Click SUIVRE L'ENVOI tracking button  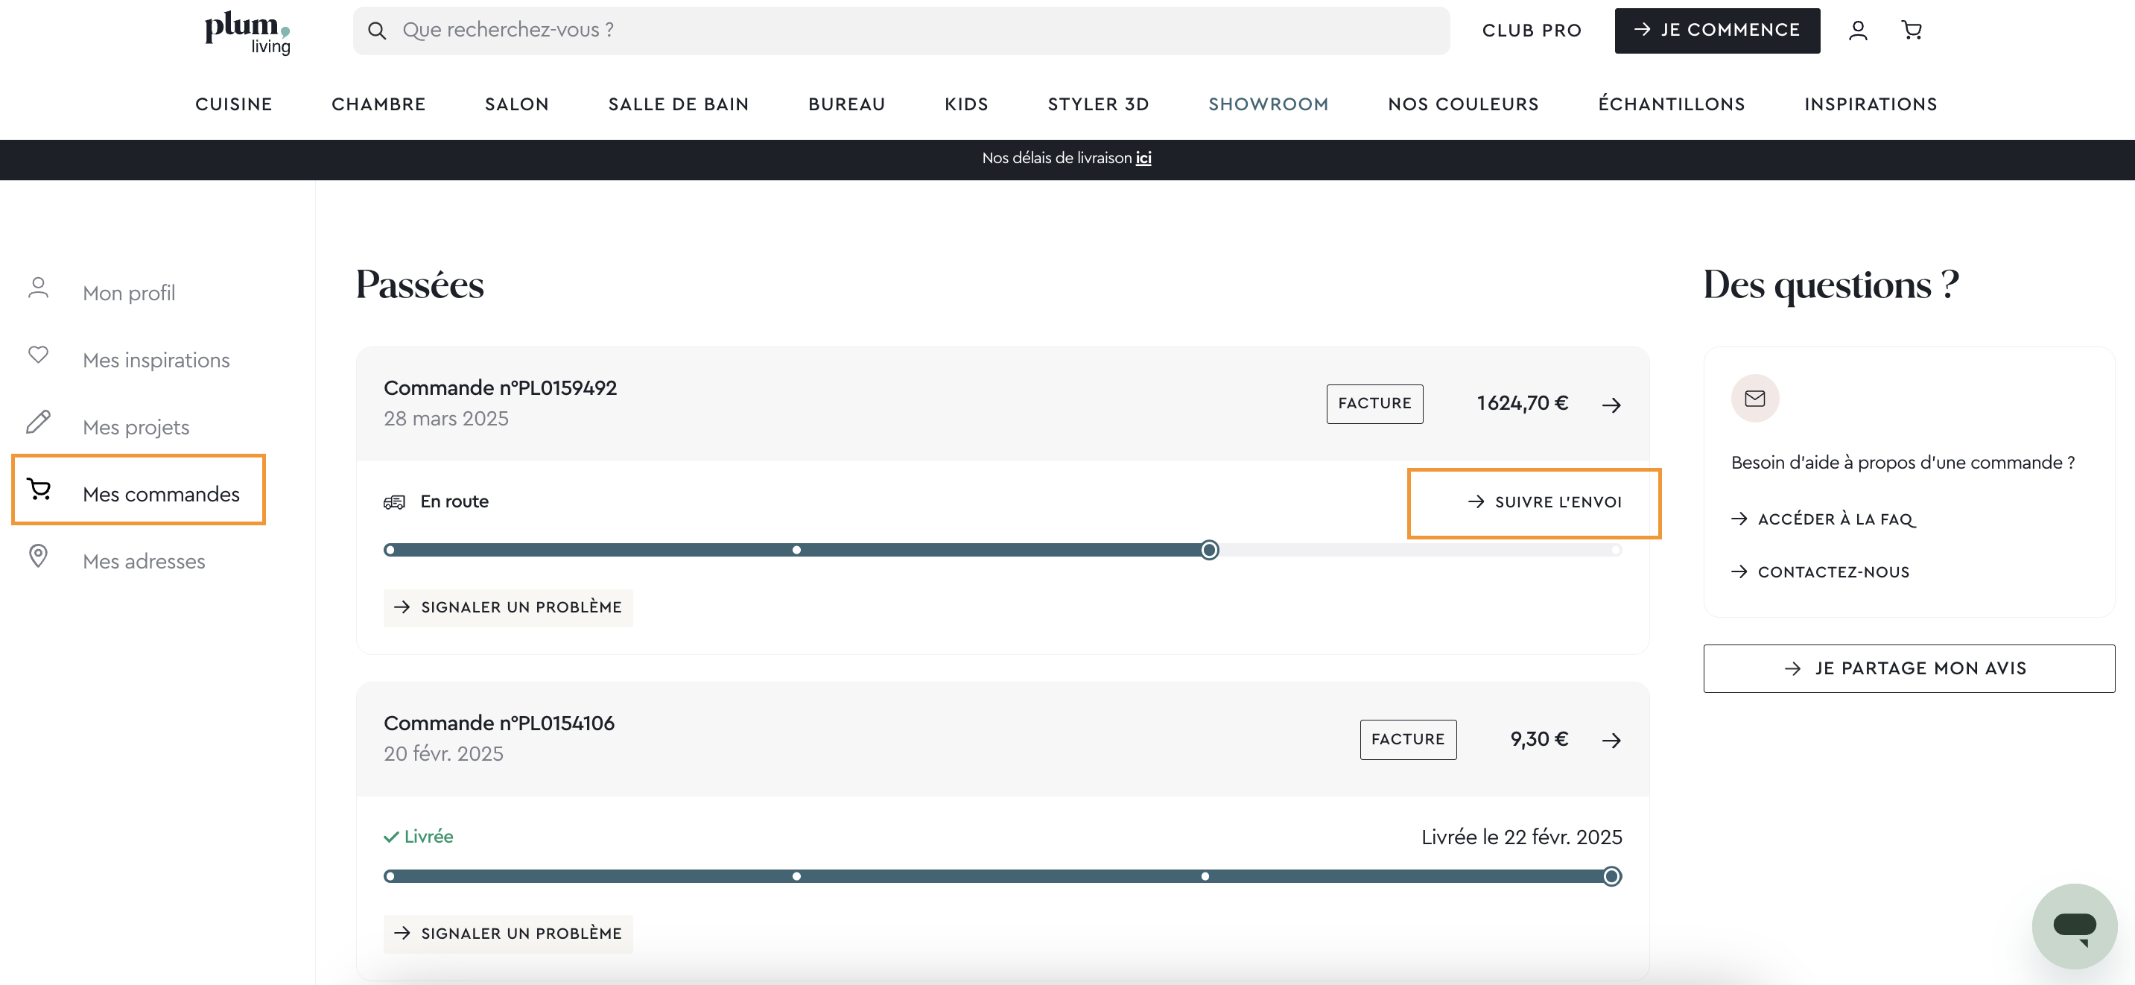coord(1545,502)
